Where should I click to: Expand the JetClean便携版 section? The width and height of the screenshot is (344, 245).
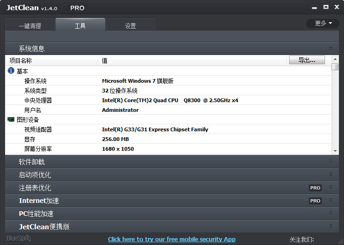(x=331, y=226)
